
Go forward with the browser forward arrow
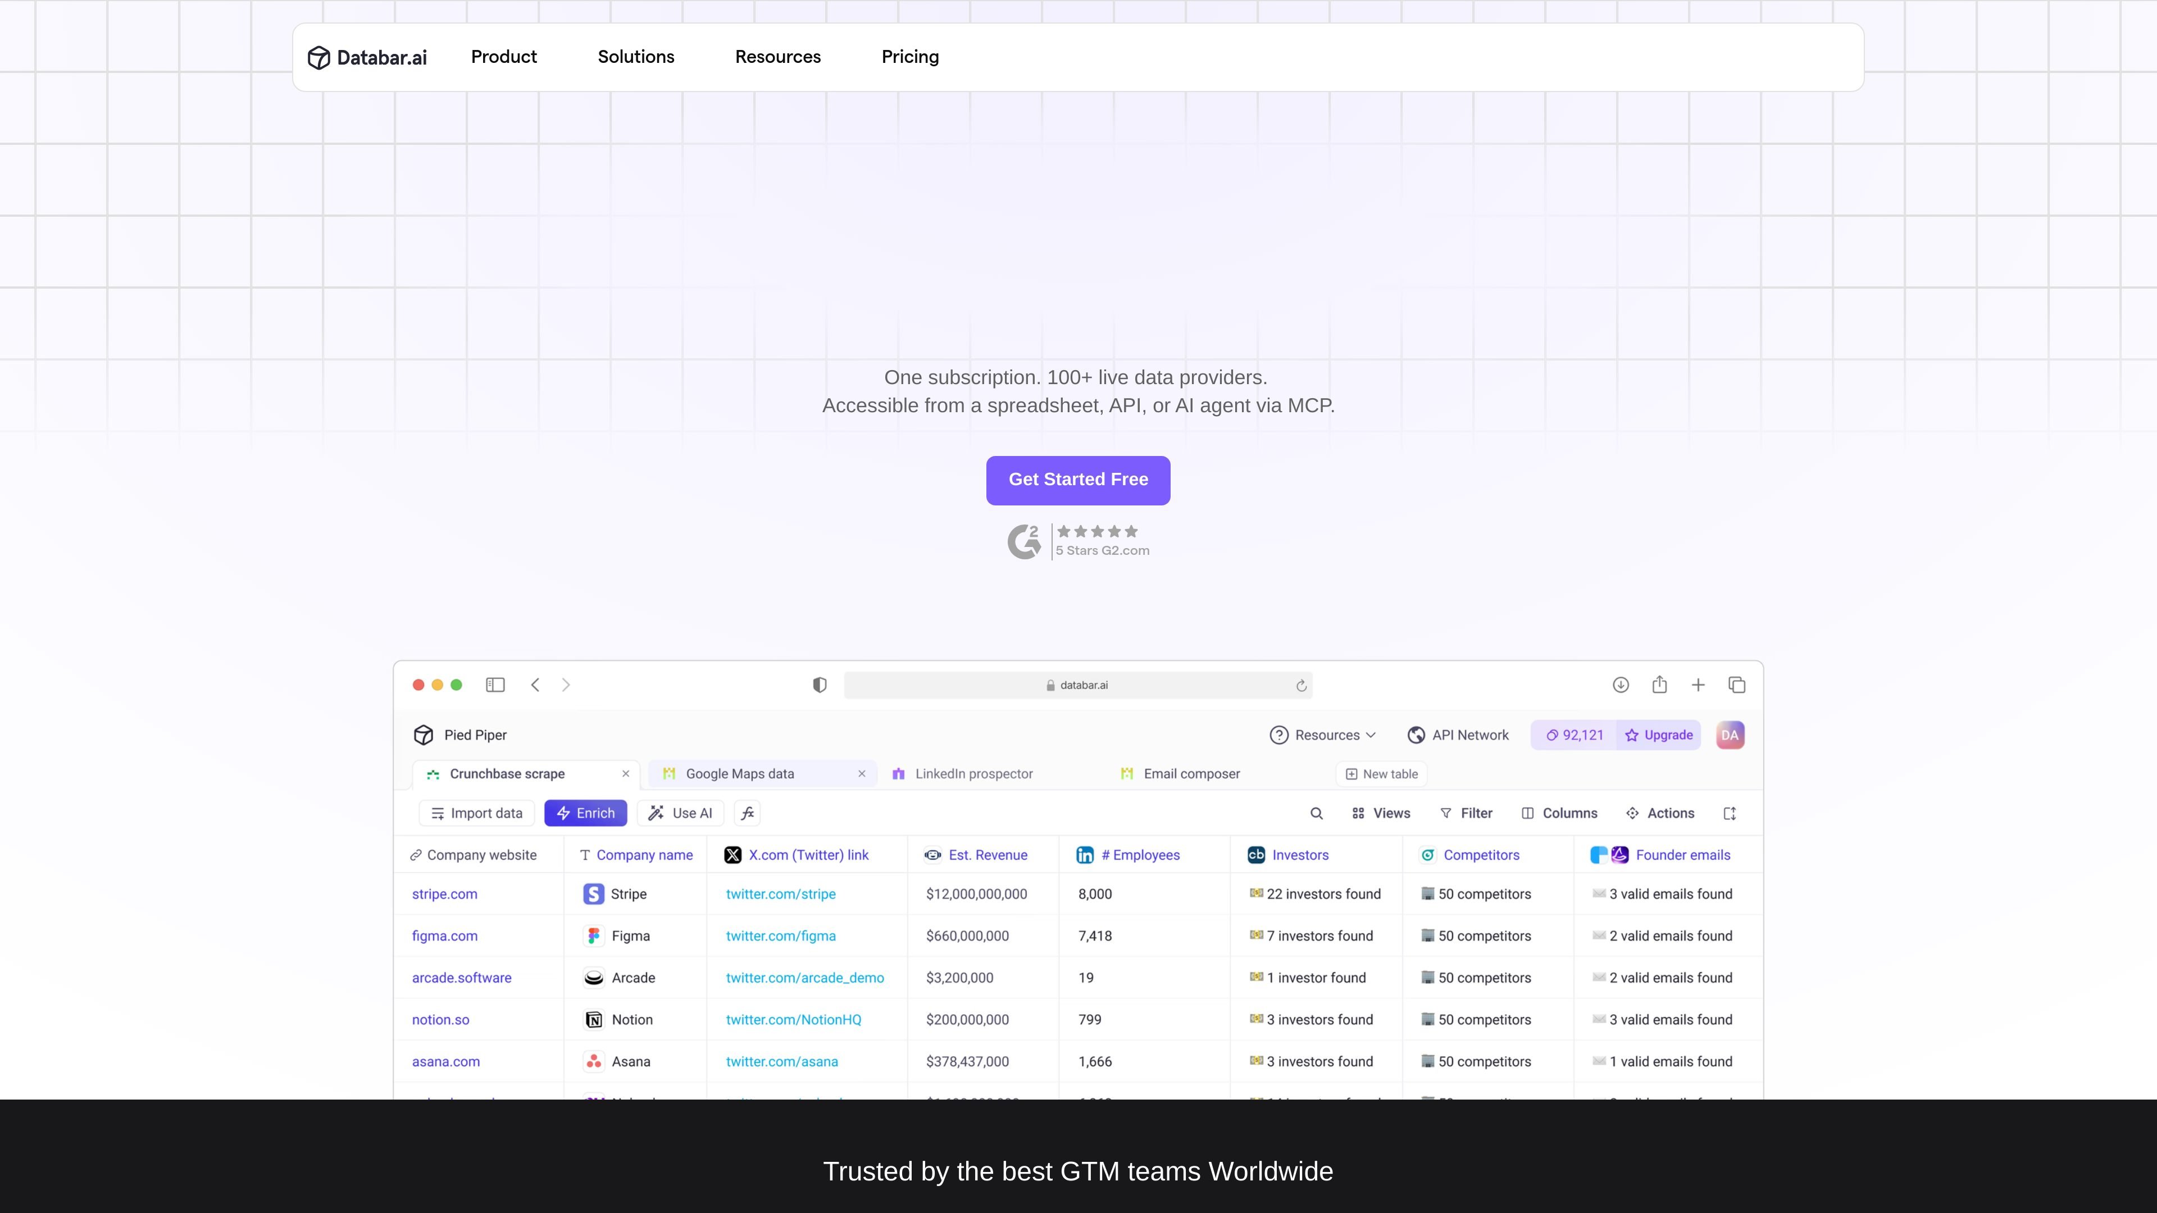click(x=566, y=685)
